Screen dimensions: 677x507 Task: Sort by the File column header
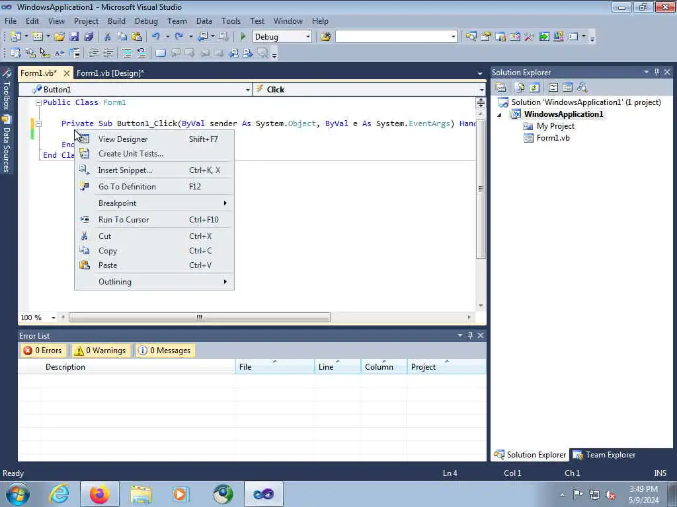pos(275,367)
